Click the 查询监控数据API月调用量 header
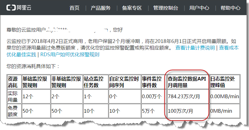Screen dimensions: 249x130 pos(188,82)
